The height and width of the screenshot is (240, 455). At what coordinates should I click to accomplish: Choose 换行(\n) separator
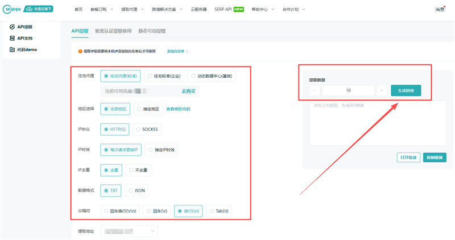[188, 211]
